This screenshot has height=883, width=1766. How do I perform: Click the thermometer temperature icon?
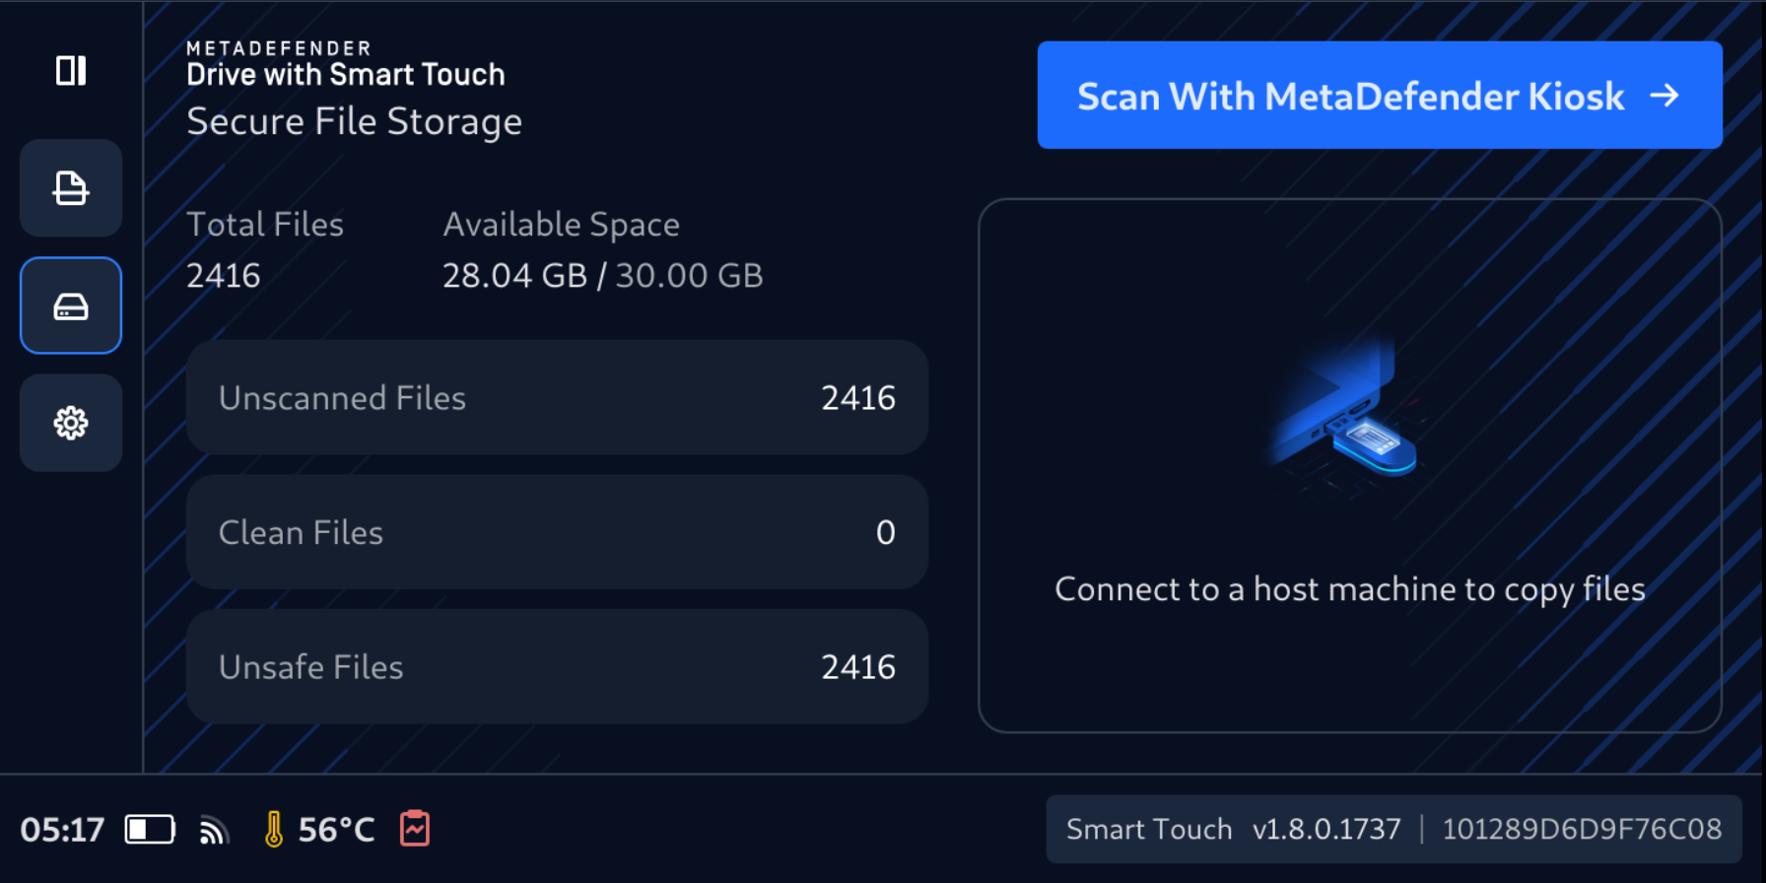pyautogui.click(x=274, y=830)
